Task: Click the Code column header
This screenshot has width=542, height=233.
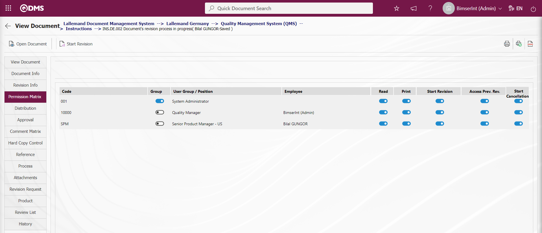Action: coord(103,91)
